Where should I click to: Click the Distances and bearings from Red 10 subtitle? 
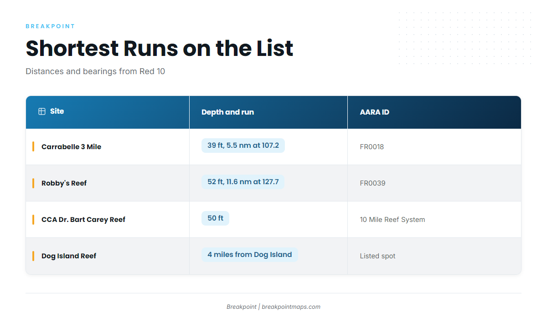[95, 71]
